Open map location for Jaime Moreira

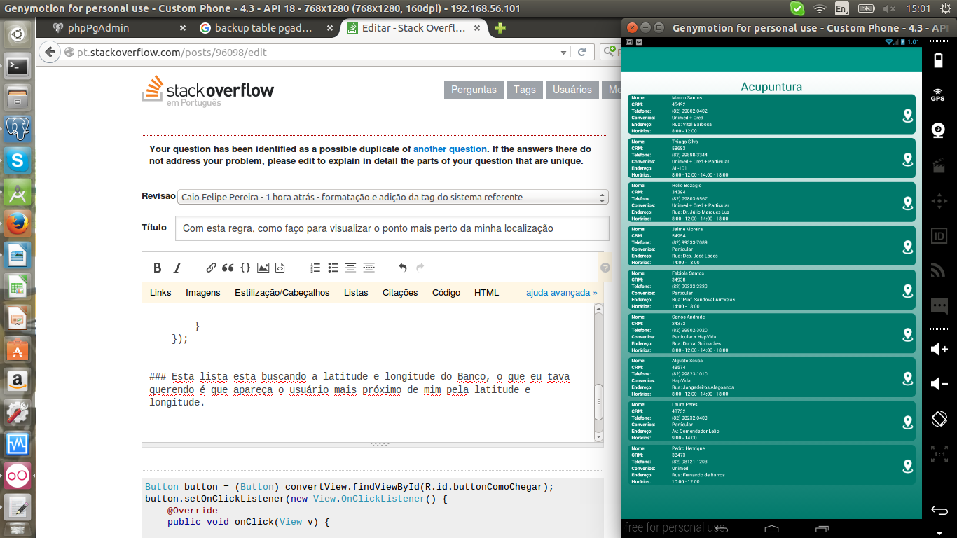(x=908, y=247)
